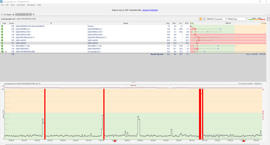The width and height of the screenshot is (270, 145).
Task: Click the checkmark on the www.google.com tab
Action: click(x=31, y=15)
